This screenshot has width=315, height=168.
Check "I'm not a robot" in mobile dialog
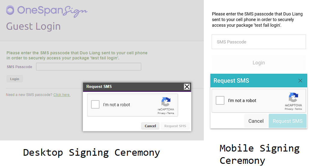(x=220, y=100)
